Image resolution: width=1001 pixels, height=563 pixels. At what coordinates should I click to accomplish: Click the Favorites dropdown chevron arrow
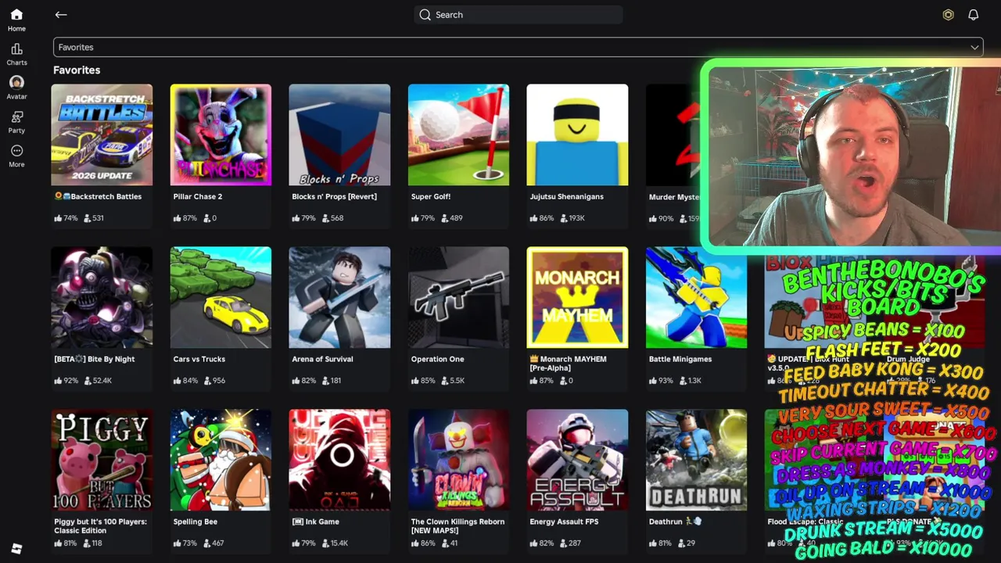point(974,47)
